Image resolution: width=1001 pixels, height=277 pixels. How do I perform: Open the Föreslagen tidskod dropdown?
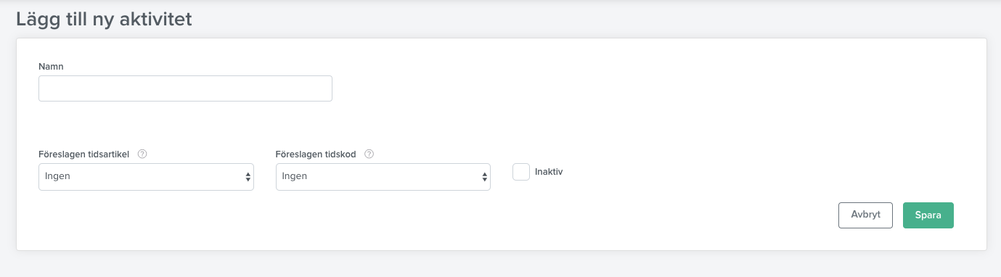point(383,177)
